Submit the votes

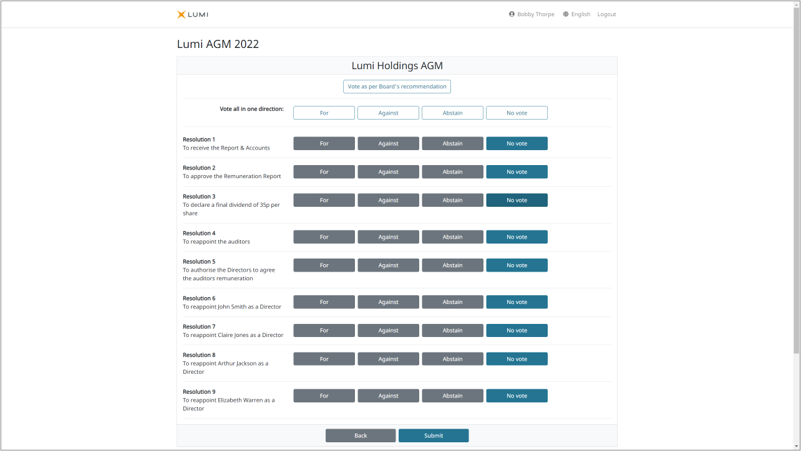click(x=434, y=435)
